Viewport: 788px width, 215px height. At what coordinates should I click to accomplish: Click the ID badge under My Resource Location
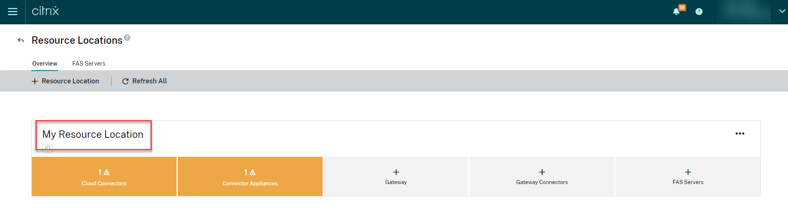(x=47, y=148)
